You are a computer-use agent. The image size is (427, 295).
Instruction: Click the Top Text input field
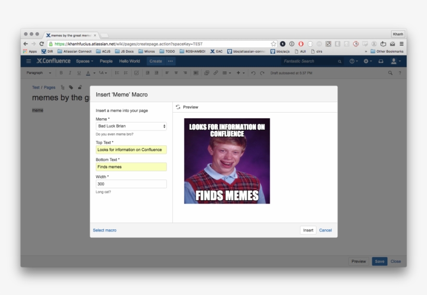131,150
